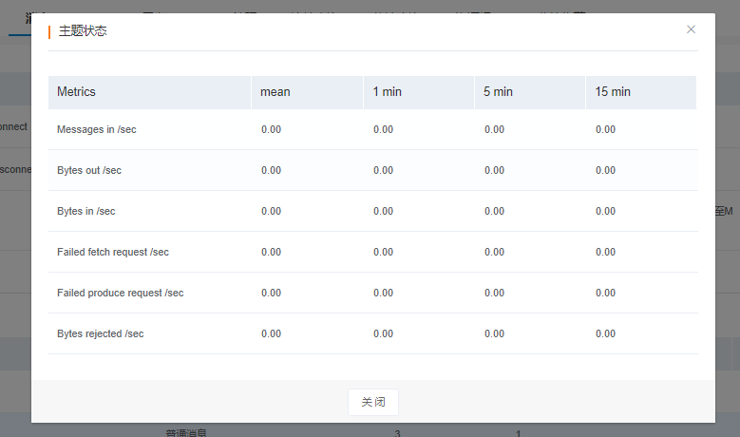Click the 15 min value for Bytes rejected
Viewport: 740px width, 437px height.
coord(605,333)
